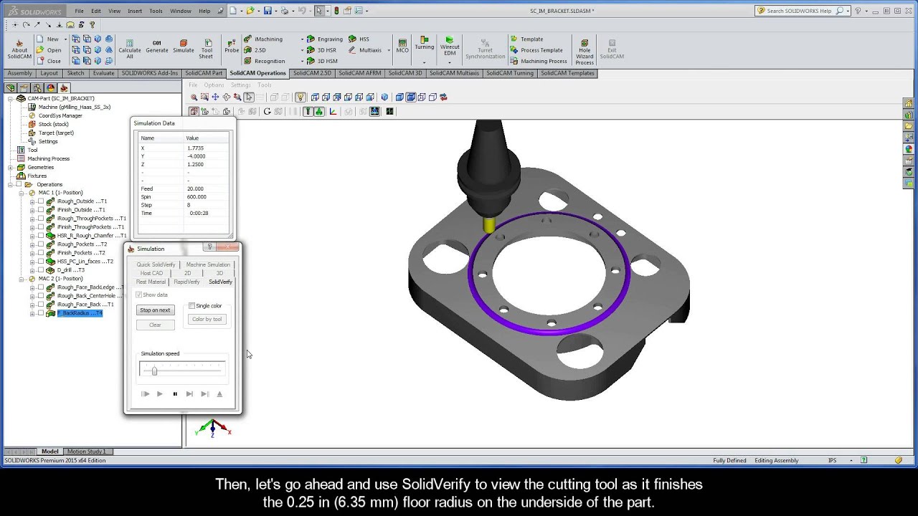
Task: Pause the simulation playback
Action: (x=175, y=394)
